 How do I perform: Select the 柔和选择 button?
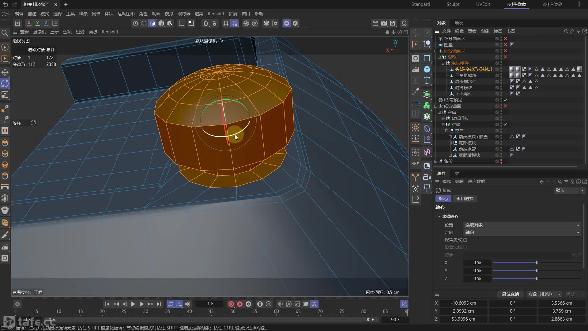tap(465, 199)
